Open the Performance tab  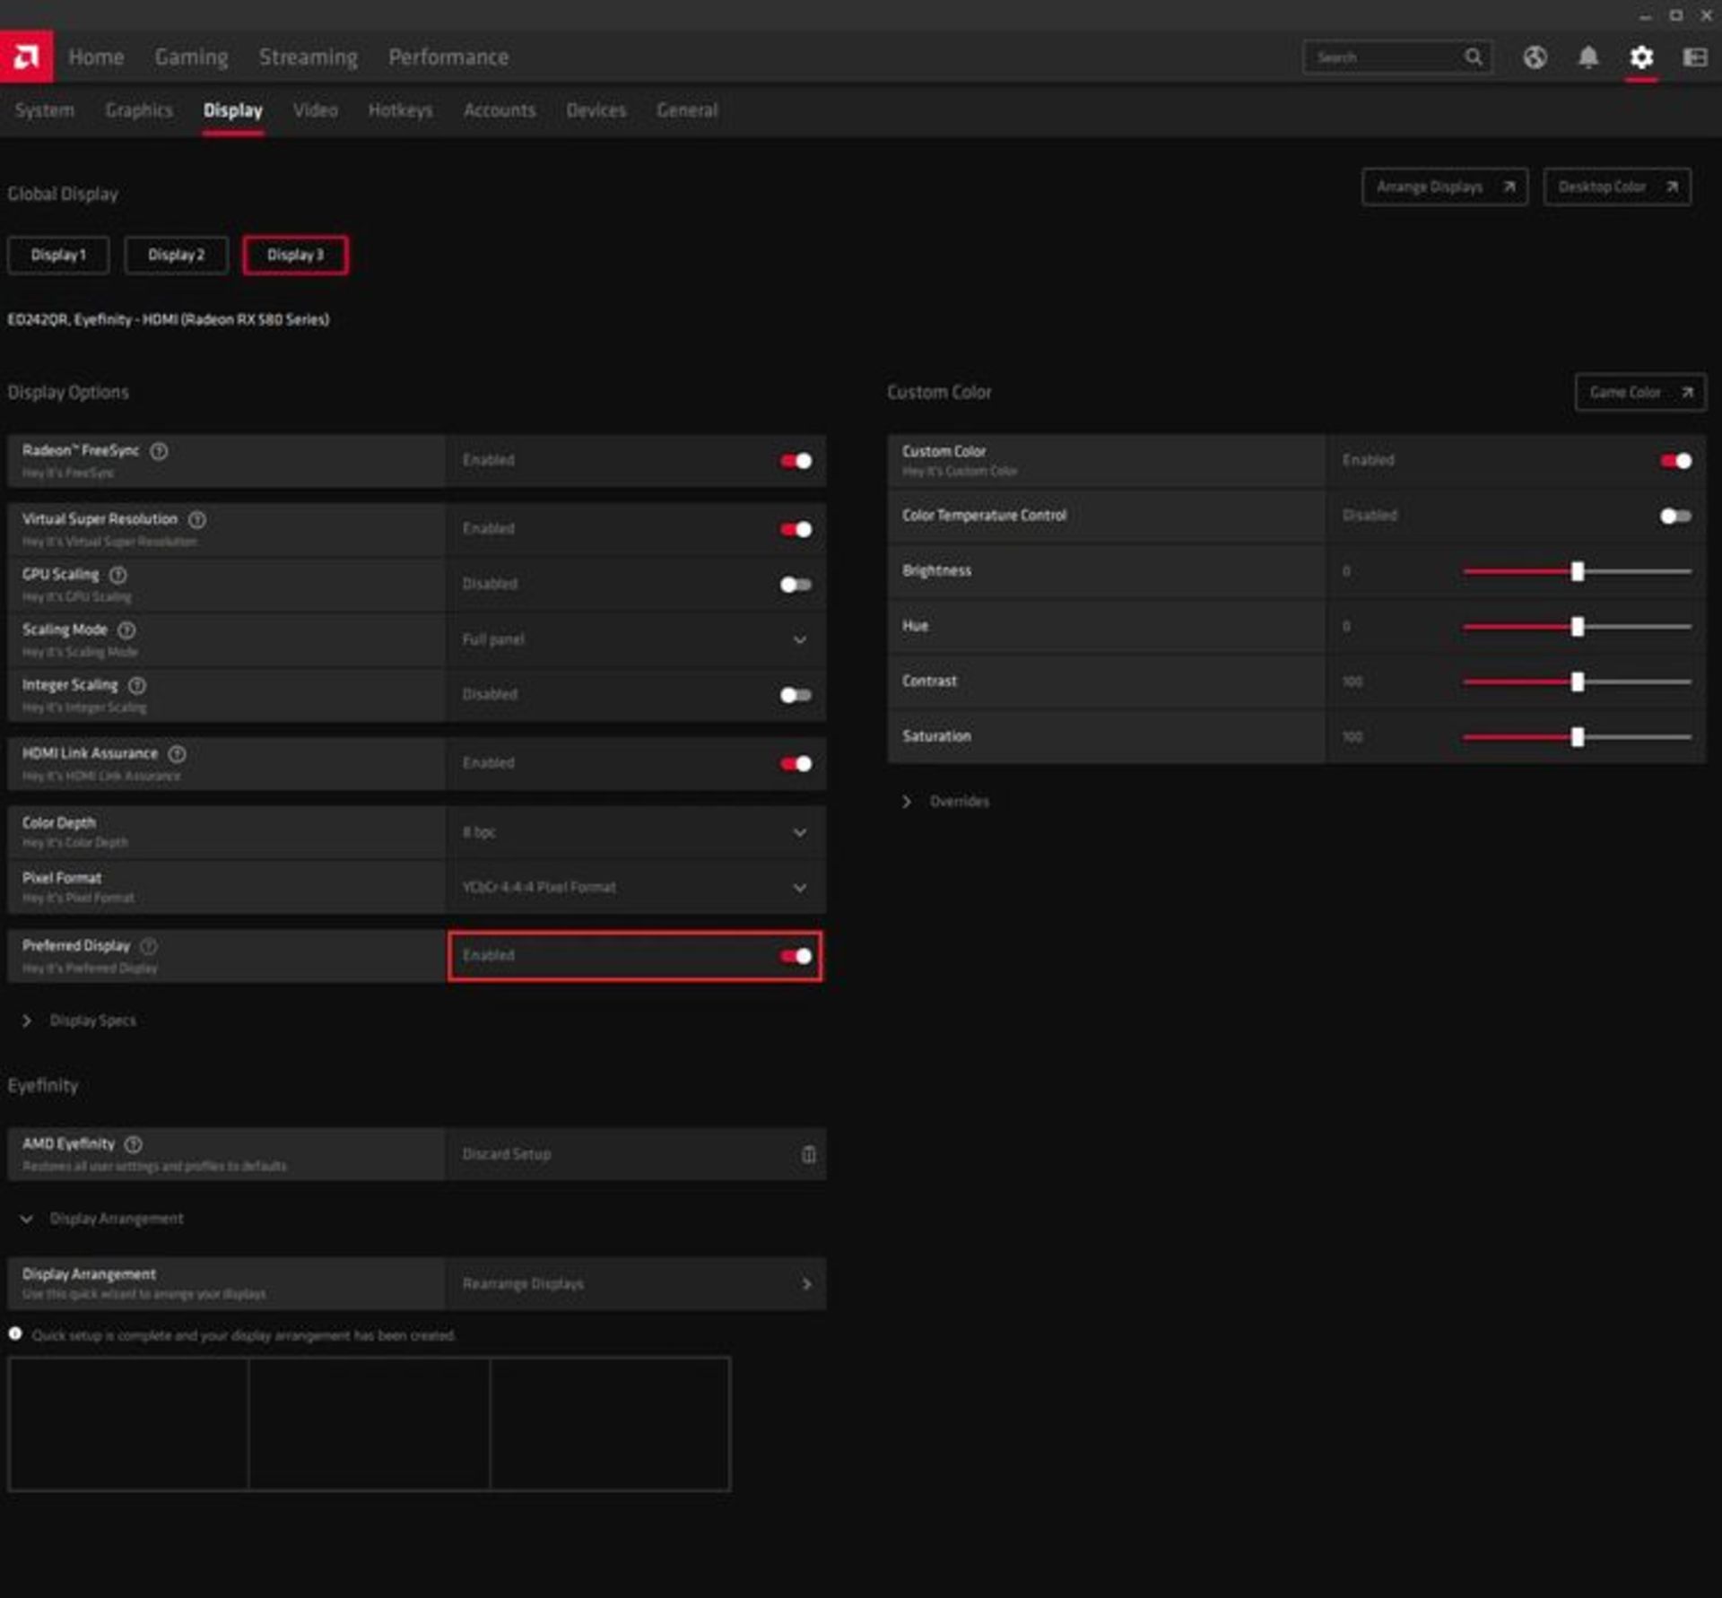[448, 57]
